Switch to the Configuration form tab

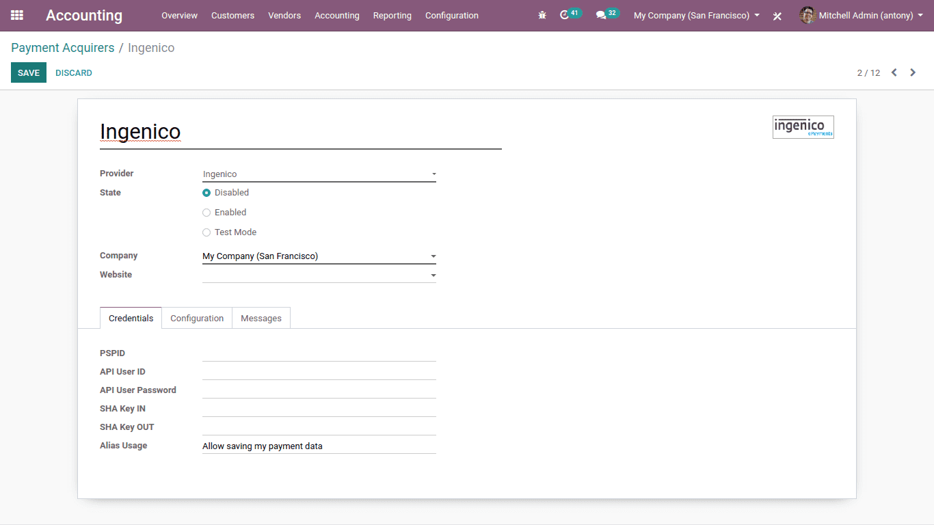[x=197, y=318]
